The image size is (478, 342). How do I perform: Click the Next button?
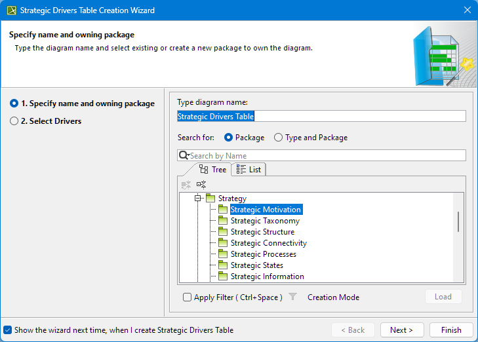point(401,330)
